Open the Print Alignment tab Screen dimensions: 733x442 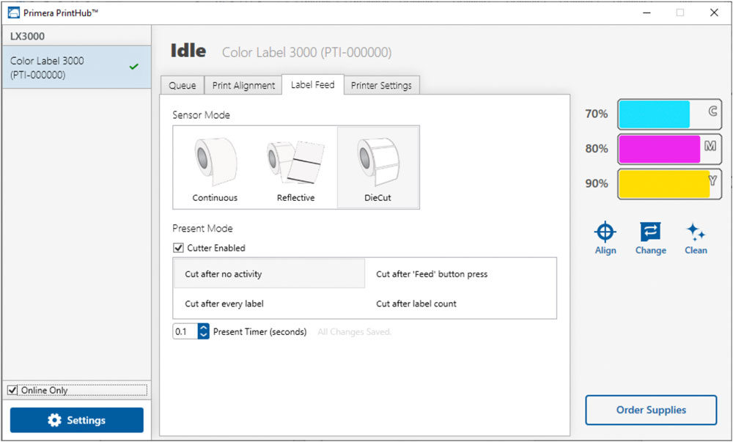click(x=243, y=86)
